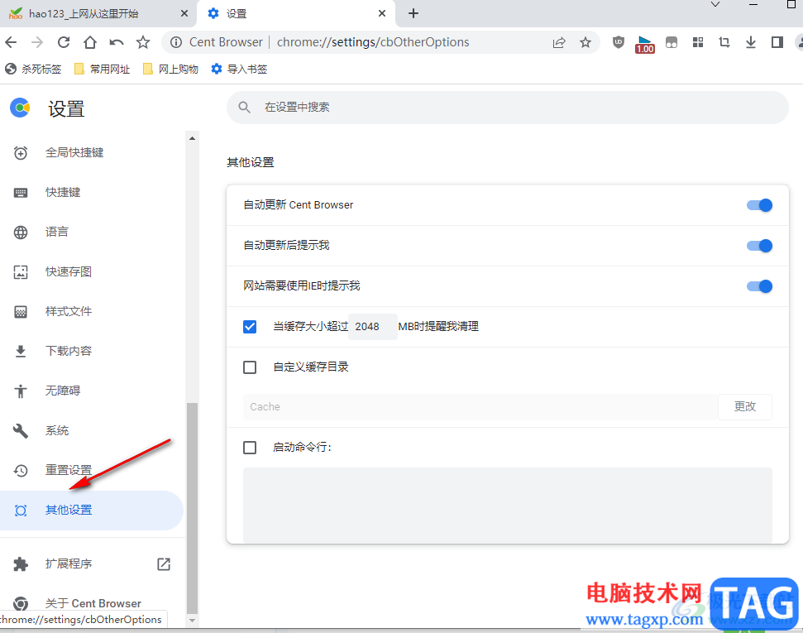Switch to the hao123 tab
The width and height of the screenshot is (803, 633).
coord(98,14)
